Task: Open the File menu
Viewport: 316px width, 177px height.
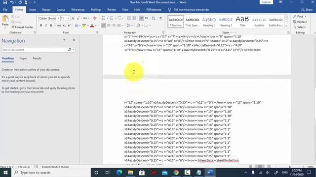Action: pos(5,10)
